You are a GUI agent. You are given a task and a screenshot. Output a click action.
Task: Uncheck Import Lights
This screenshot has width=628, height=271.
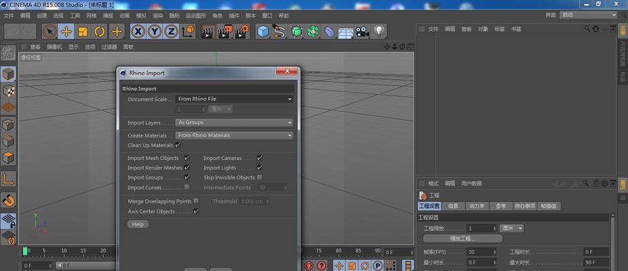coord(260,167)
